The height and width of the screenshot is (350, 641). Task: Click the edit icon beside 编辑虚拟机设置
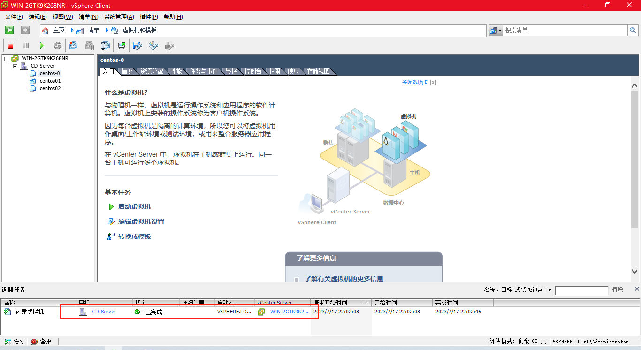pyautogui.click(x=111, y=222)
